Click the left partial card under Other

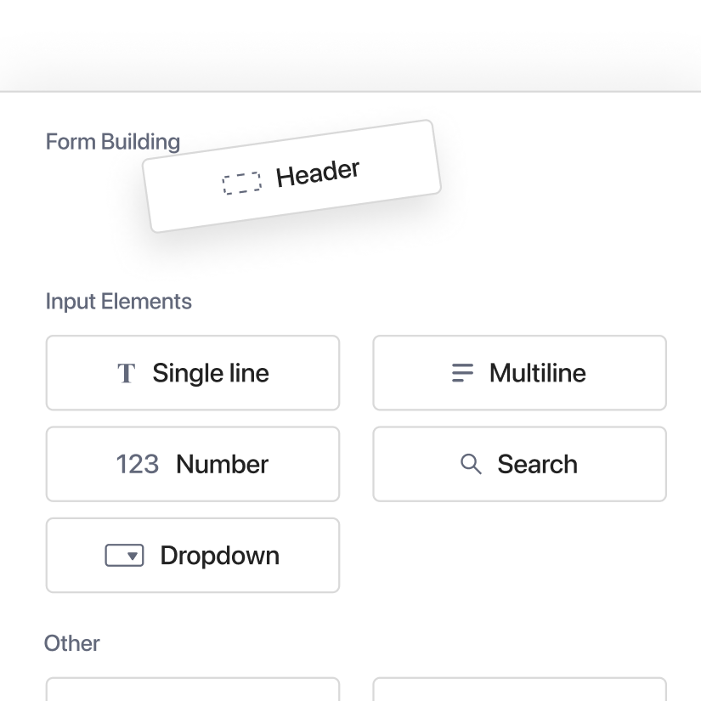[193, 690]
